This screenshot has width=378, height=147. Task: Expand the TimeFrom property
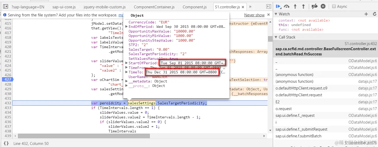(x=127, y=68)
